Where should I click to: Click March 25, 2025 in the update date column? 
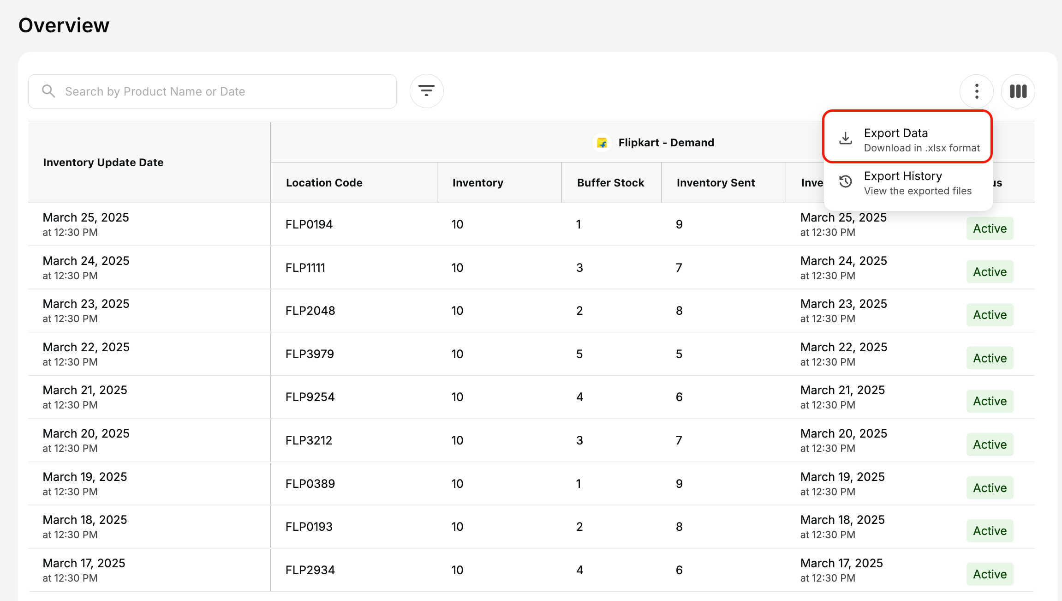[x=86, y=217]
